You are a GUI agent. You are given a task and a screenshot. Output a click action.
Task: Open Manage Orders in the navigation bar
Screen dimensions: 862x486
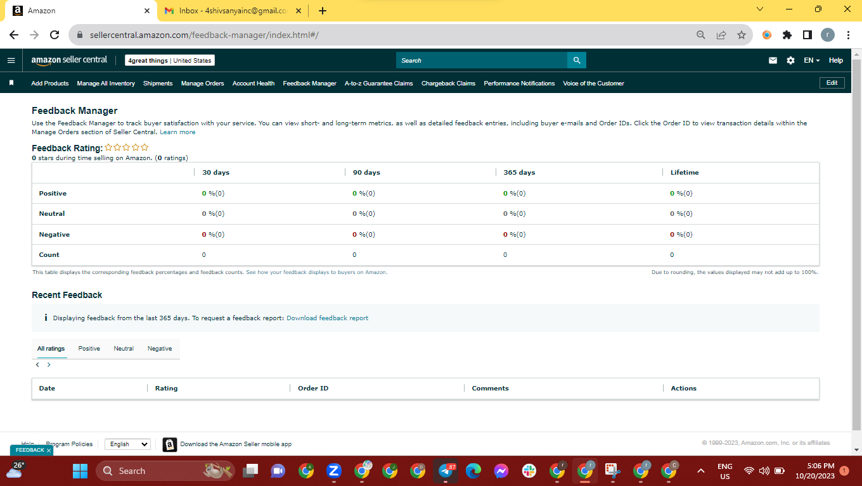[203, 84]
